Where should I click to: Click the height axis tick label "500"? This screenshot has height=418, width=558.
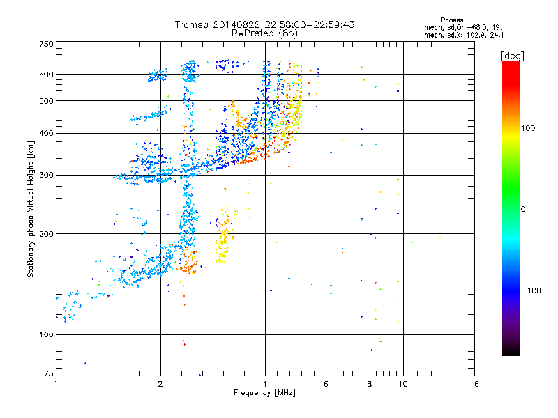(x=46, y=101)
